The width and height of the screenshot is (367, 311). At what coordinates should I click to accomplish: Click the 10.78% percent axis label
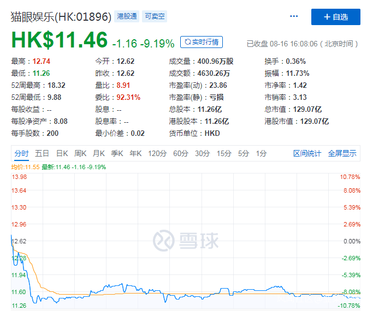pyautogui.click(x=350, y=177)
